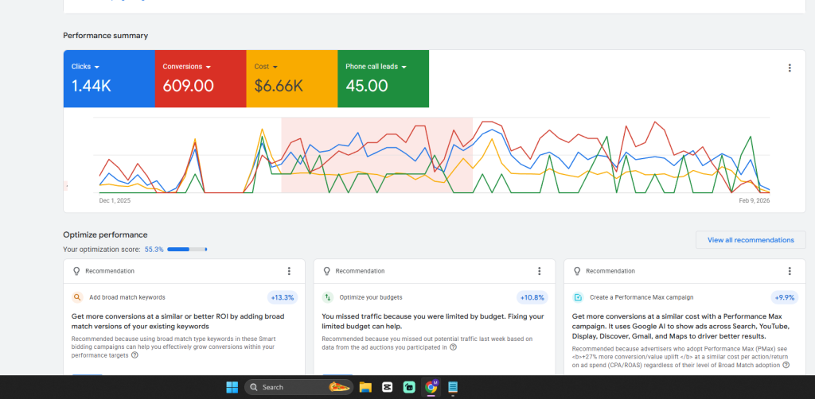This screenshot has width=815, height=399.
Task: Click help icon under broad match description
Action: pyautogui.click(x=135, y=355)
